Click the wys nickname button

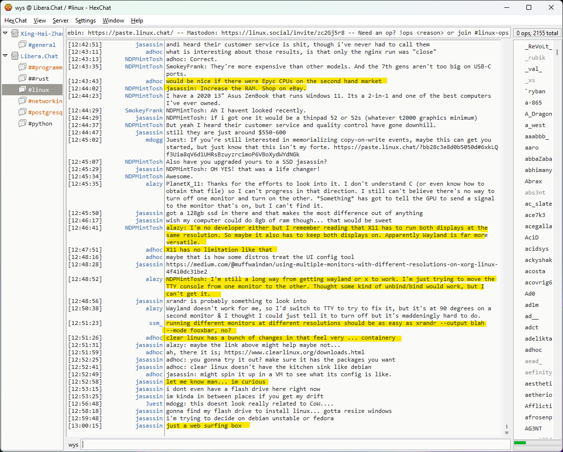click(x=73, y=445)
